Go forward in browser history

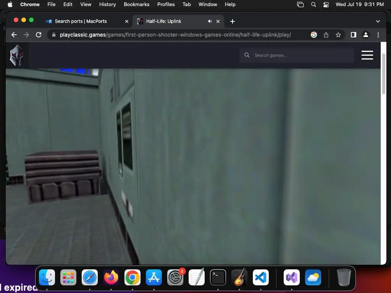tap(26, 35)
